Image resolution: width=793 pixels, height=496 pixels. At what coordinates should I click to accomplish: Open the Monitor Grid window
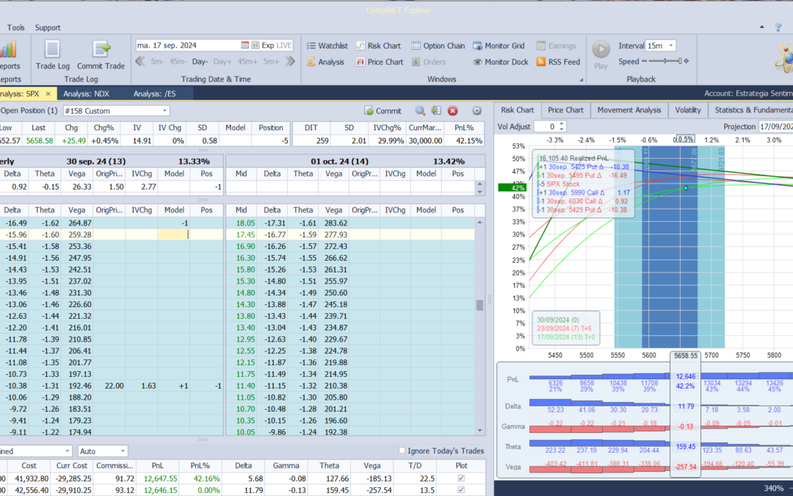click(x=499, y=46)
